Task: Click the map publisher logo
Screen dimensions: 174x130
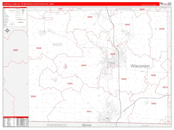Action: click(x=164, y=4)
